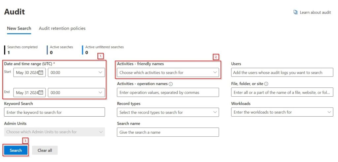Open the Admin Units dropdown
Viewport: 338px width, 162px height.
click(x=54, y=132)
